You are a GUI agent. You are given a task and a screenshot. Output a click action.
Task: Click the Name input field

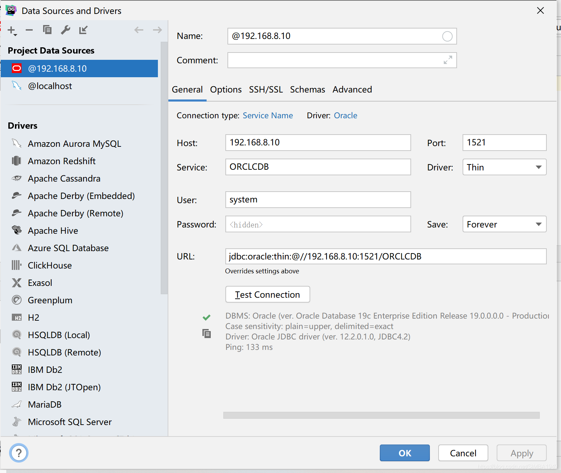point(342,36)
